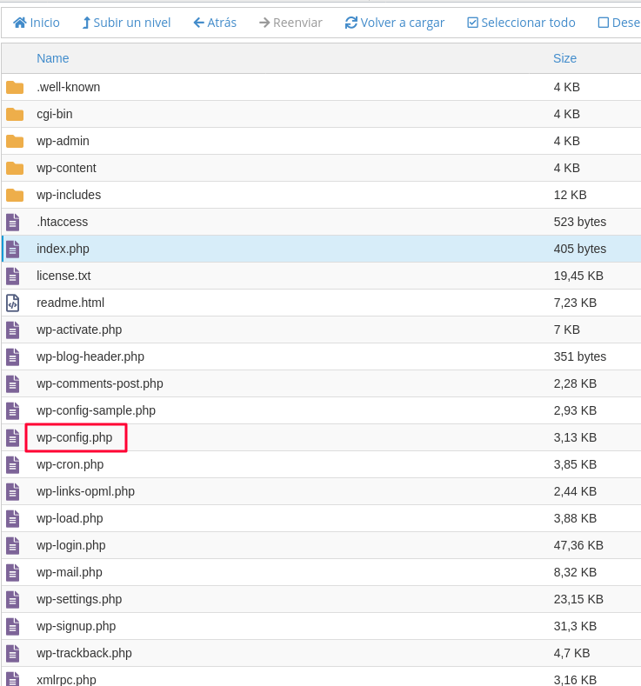Viewport: 641px width, 686px height.
Task: Select the wp-load.php file name
Action: [70, 518]
